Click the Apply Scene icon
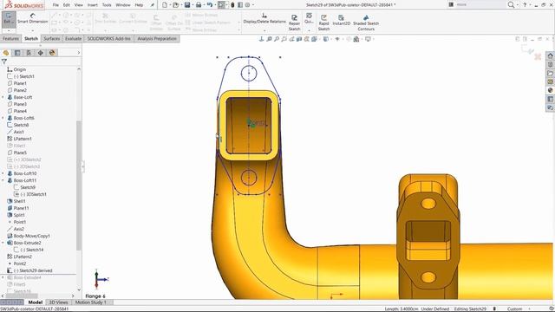 point(356,39)
